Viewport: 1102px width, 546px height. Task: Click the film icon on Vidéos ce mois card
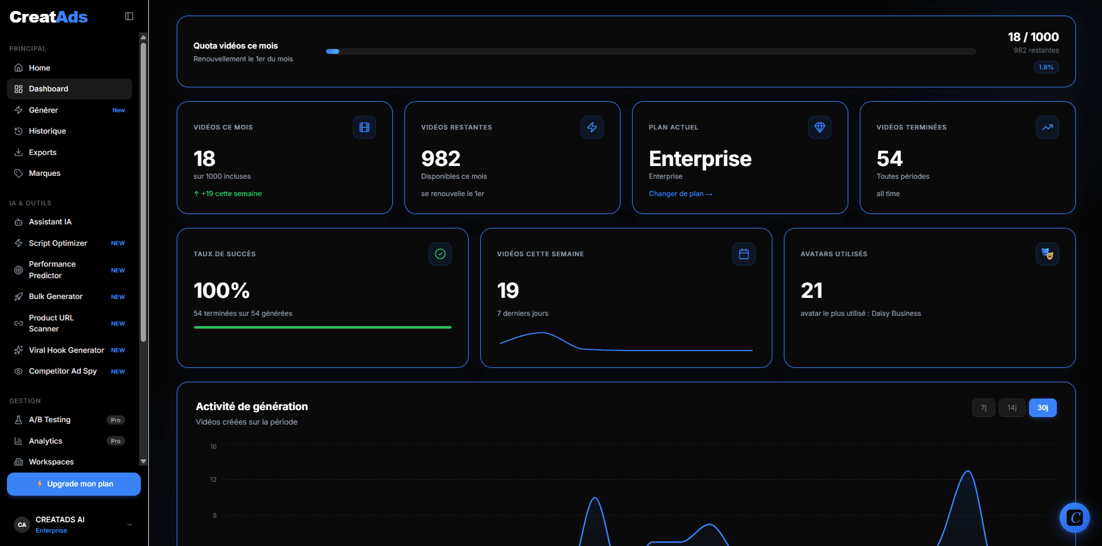[x=364, y=127]
